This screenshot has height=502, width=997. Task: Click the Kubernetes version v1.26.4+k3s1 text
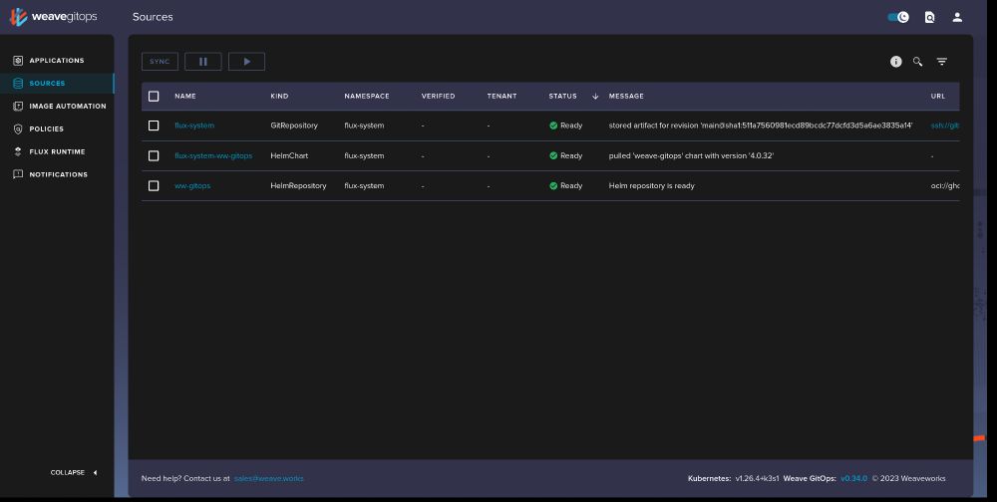pos(758,478)
